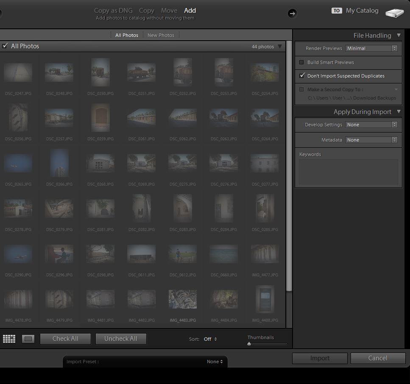Open Develop Settings dropdown
This screenshot has width=410, height=384.
(371, 125)
